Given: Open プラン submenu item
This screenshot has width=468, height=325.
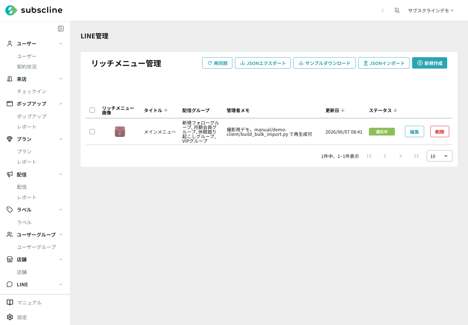Looking at the screenshot, I should coord(24,151).
